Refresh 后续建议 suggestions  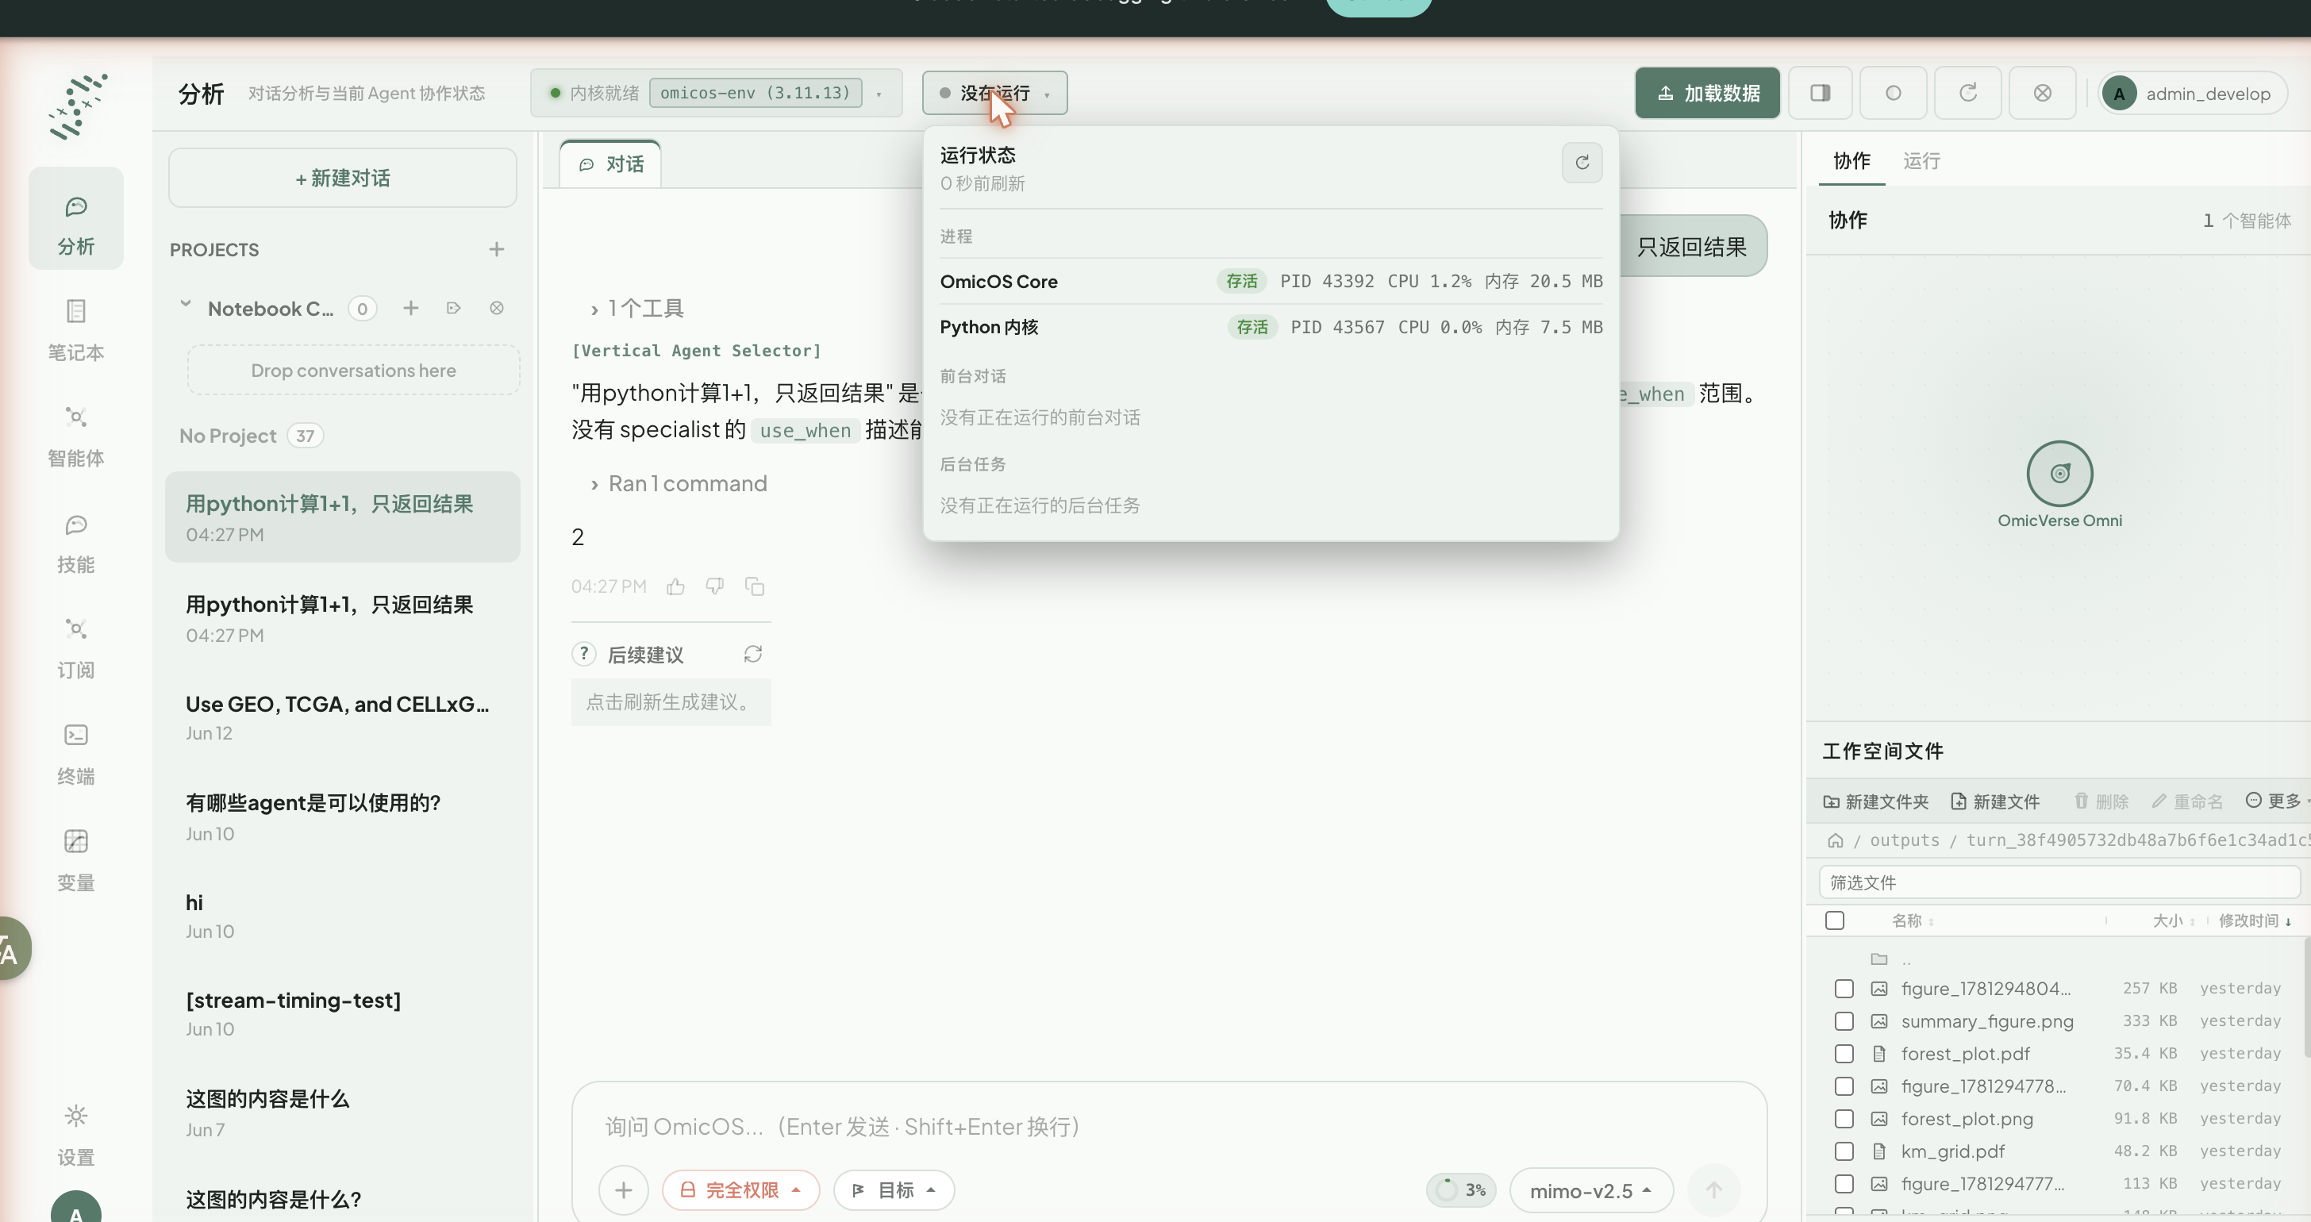coord(752,654)
